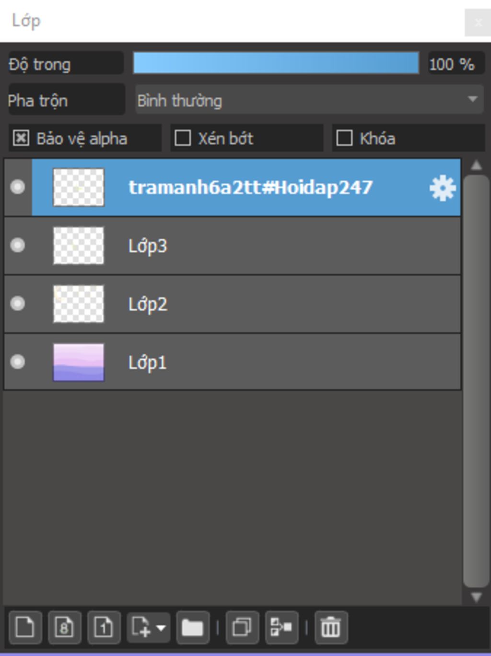Add a new 1-bit layer

(104, 627)
